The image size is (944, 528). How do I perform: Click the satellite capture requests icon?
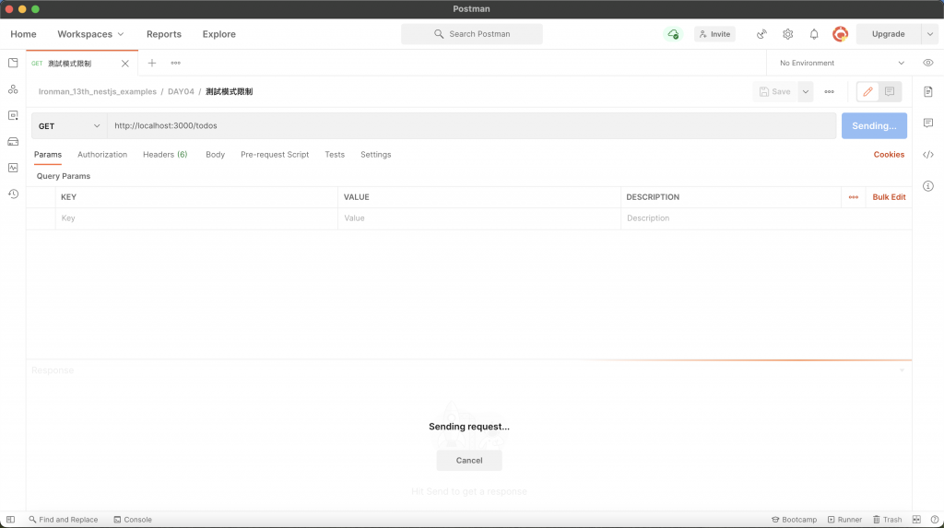(761, 34)
